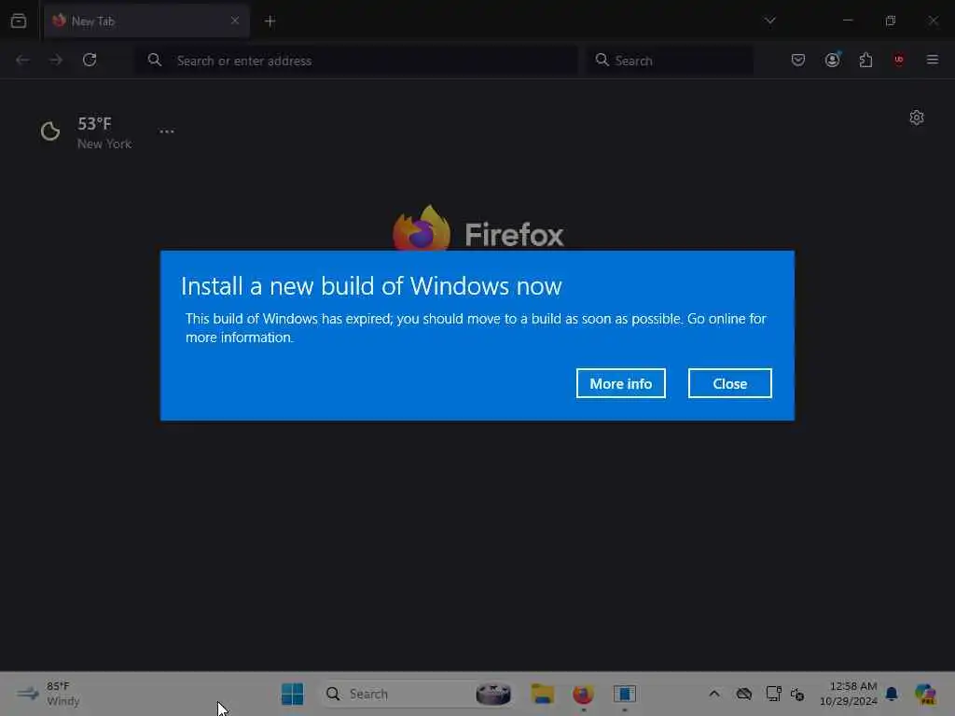Open the Firefox application hamburger menu
The width and height of the screenshot is (955, 716).
[x=933, y=60]
